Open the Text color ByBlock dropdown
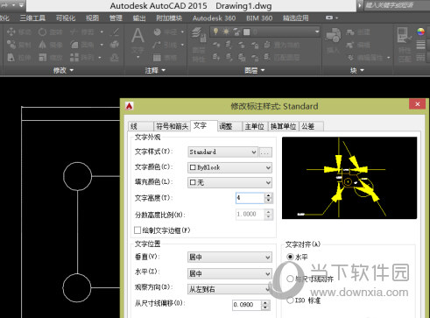 pyautogui.click(x=229, y=167)
